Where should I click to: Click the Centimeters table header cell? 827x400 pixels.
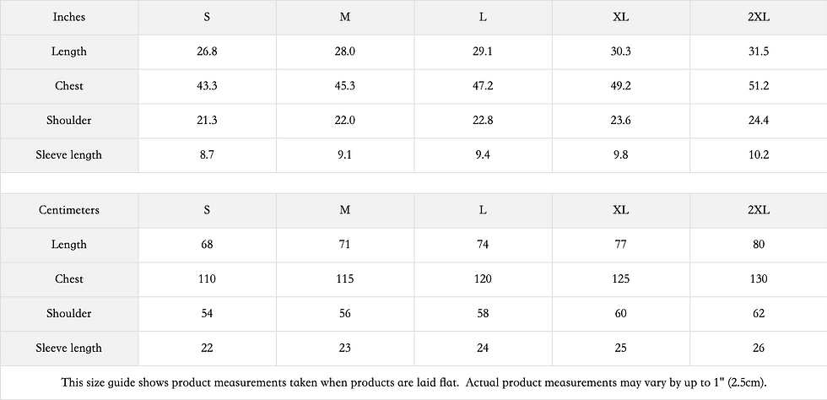coord(69,210)
